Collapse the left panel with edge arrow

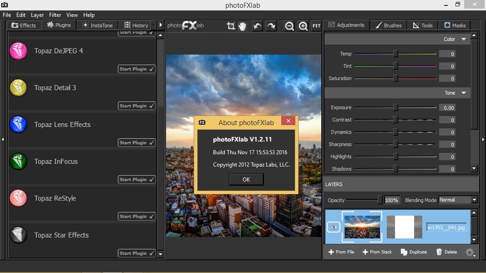[x=3, y=139]
